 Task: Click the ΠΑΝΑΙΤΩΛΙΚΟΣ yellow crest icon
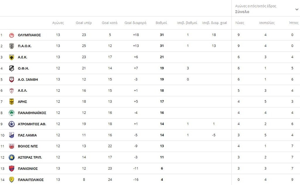11,179
